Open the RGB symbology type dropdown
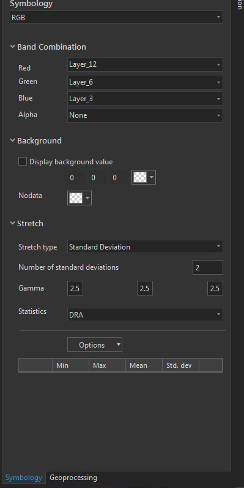244x488 pixels. (x=116, y=17)
